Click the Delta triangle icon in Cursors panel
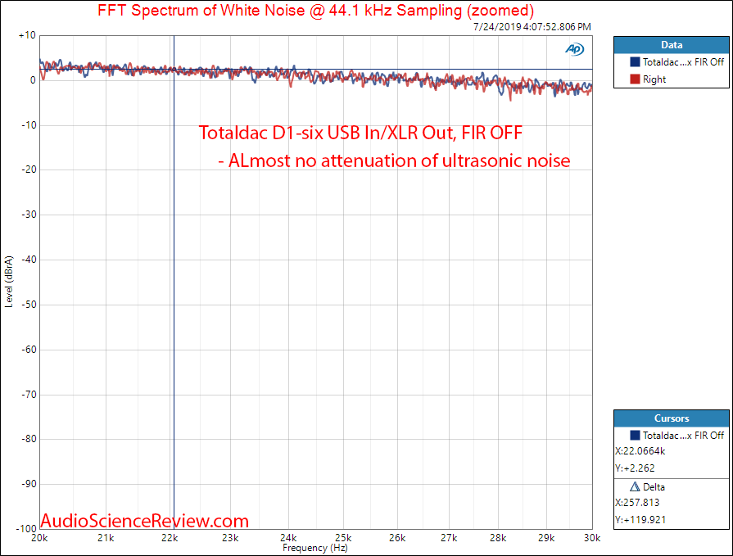This screenshot has width=733, height=556. point(635,487)
